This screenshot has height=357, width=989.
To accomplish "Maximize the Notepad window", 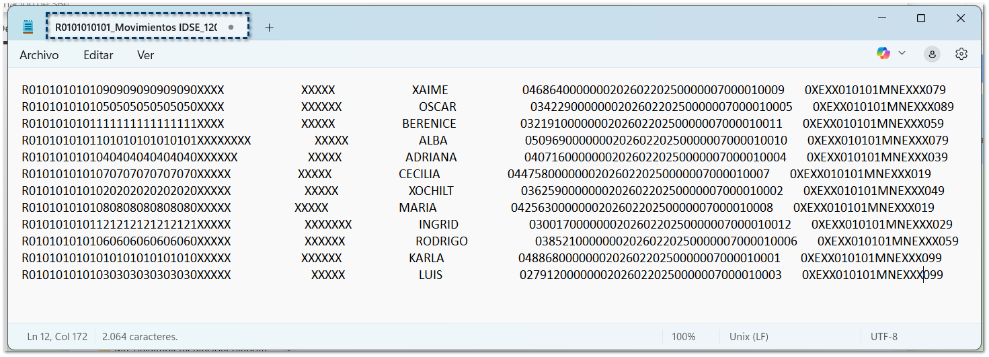I will [x=921, y=19].
